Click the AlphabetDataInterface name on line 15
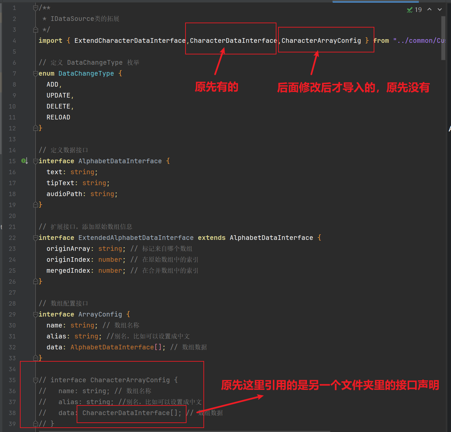451x432 pixels. pyautogui.click(x=120, y=161)
